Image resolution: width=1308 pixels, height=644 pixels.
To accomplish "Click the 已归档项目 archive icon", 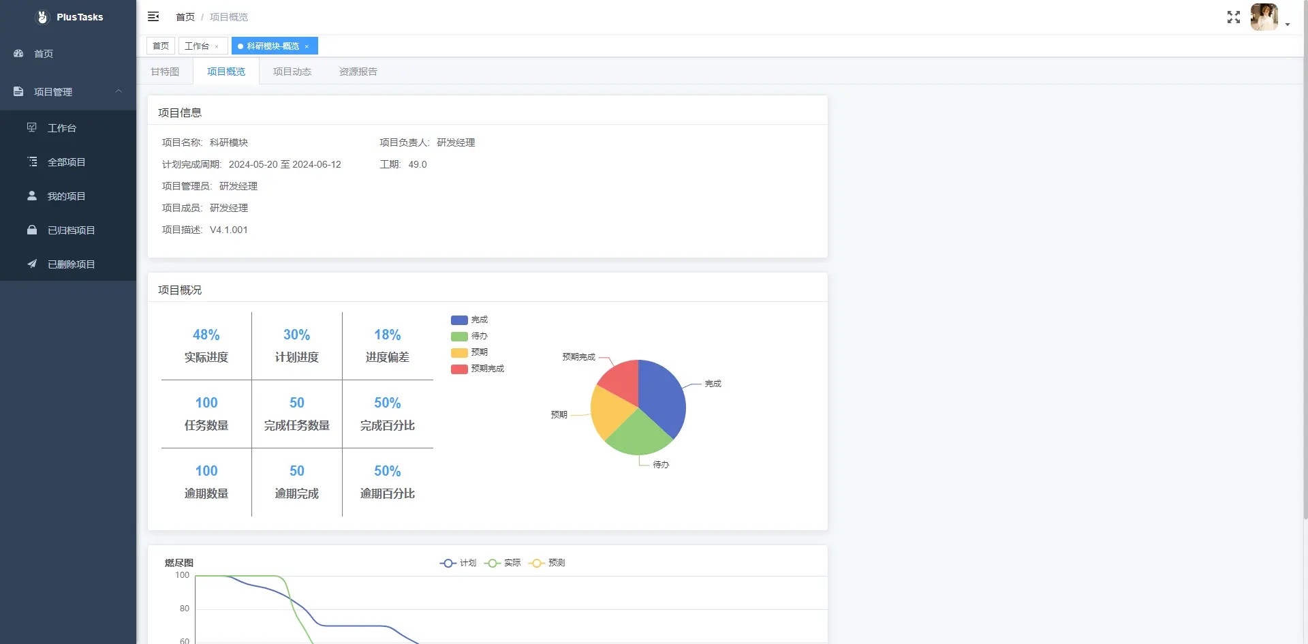I will click(31, 230).
